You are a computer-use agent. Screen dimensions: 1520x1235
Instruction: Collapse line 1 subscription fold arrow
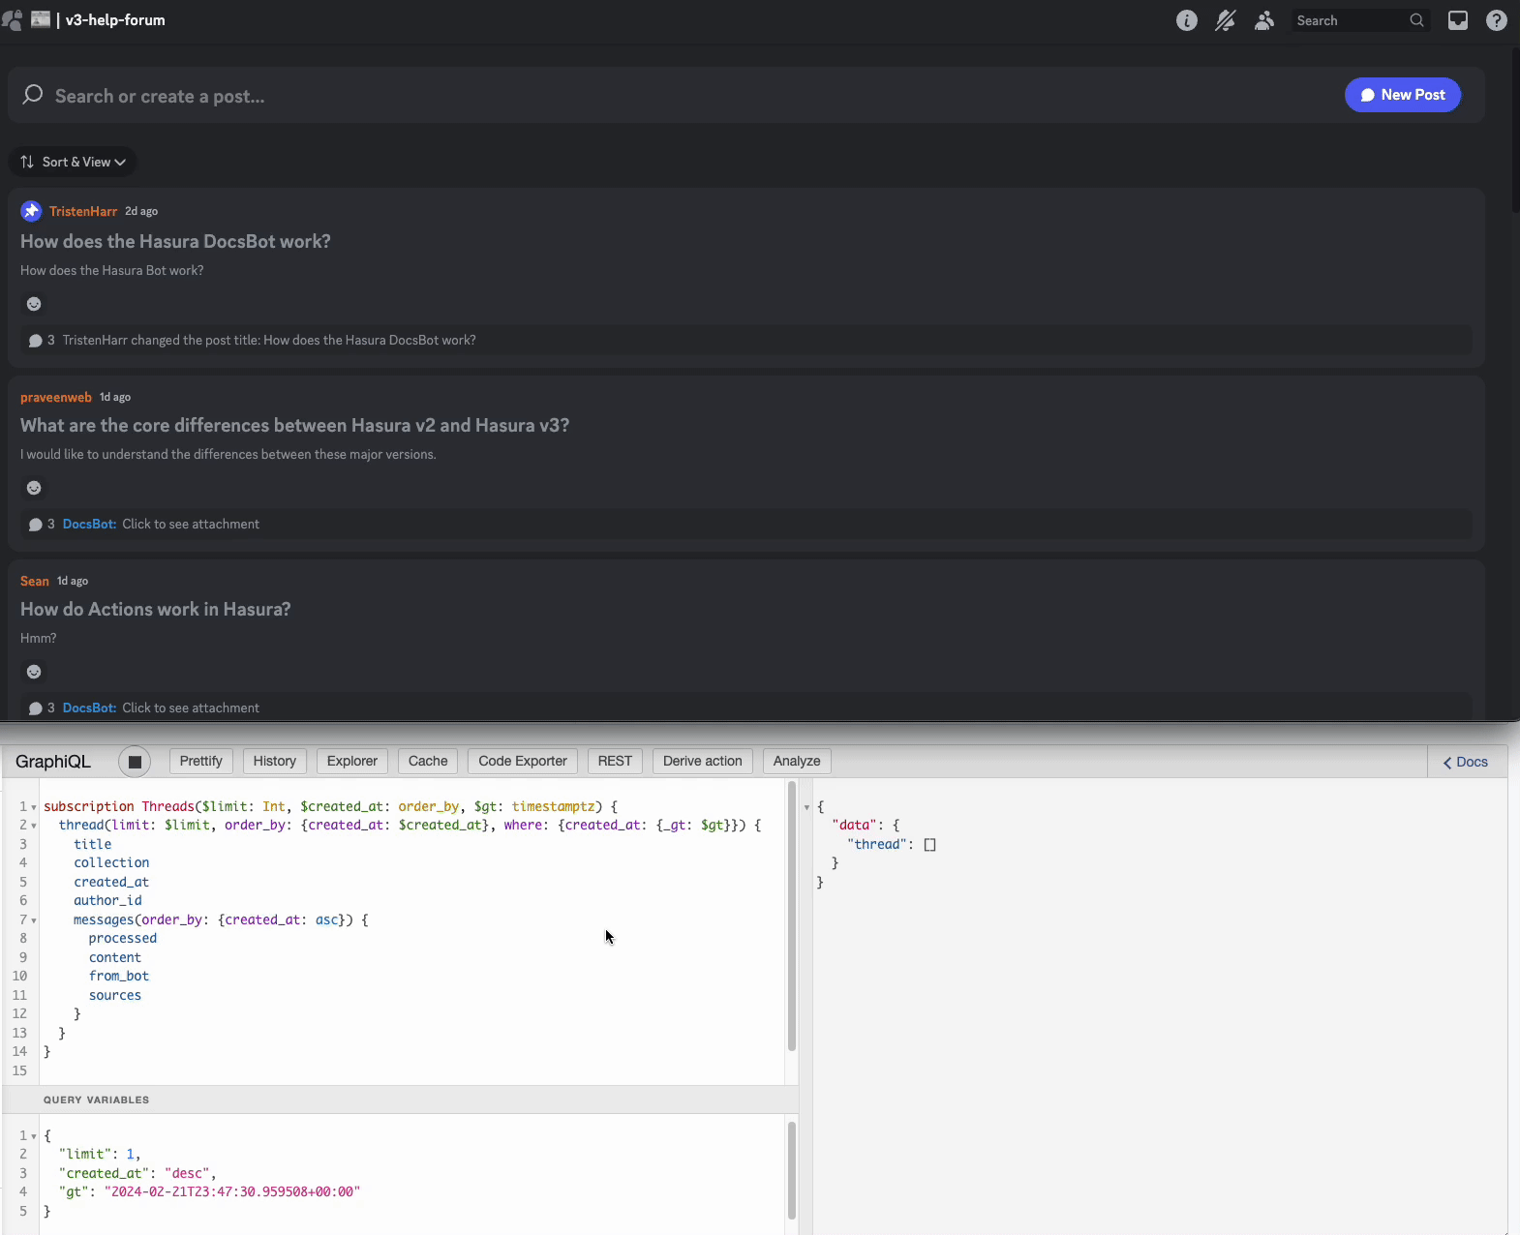tap(34, 807)
